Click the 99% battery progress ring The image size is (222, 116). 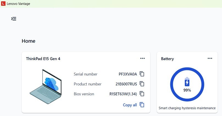187,84
